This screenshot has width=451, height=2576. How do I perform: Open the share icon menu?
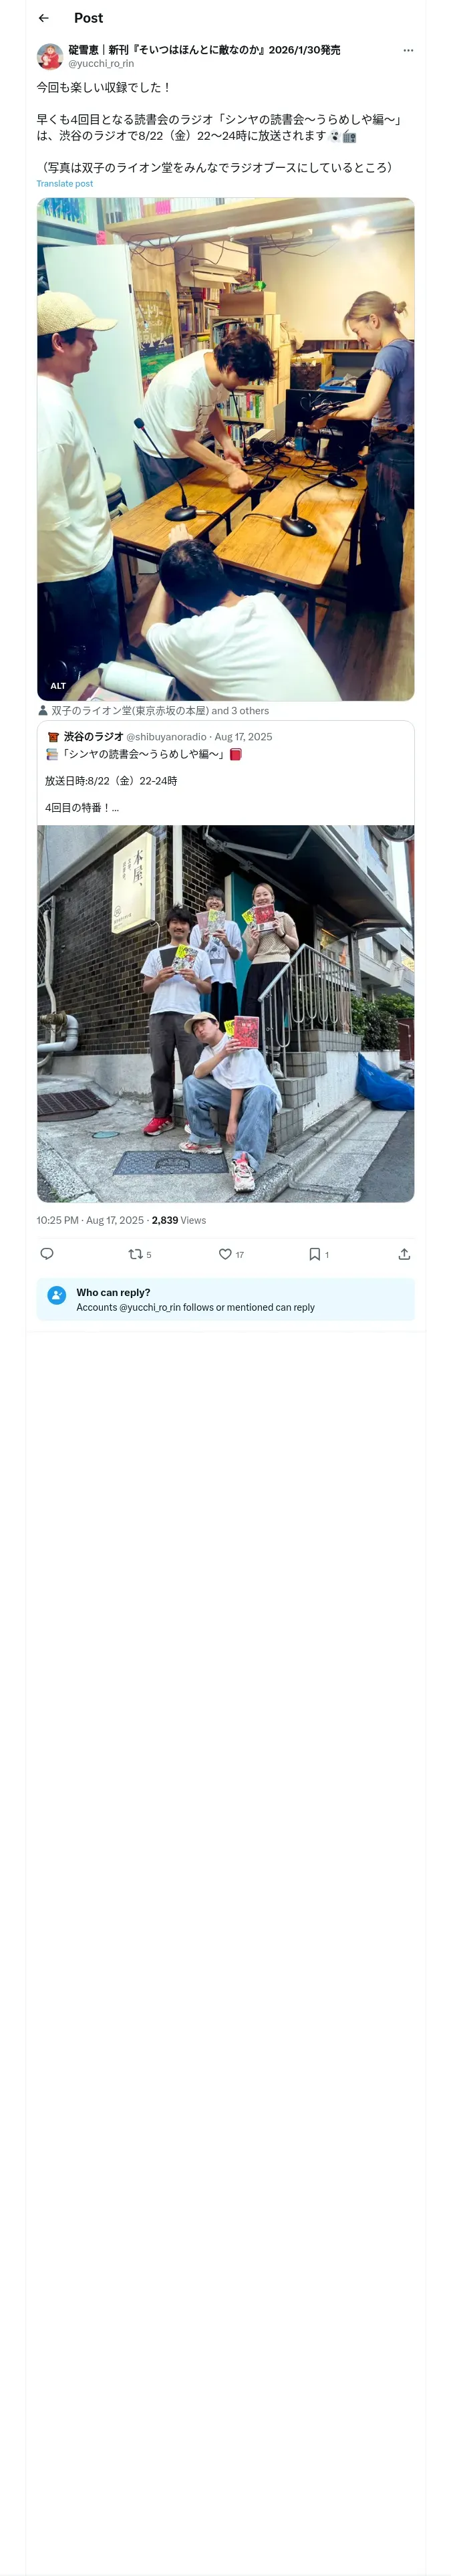point(404,1253)
